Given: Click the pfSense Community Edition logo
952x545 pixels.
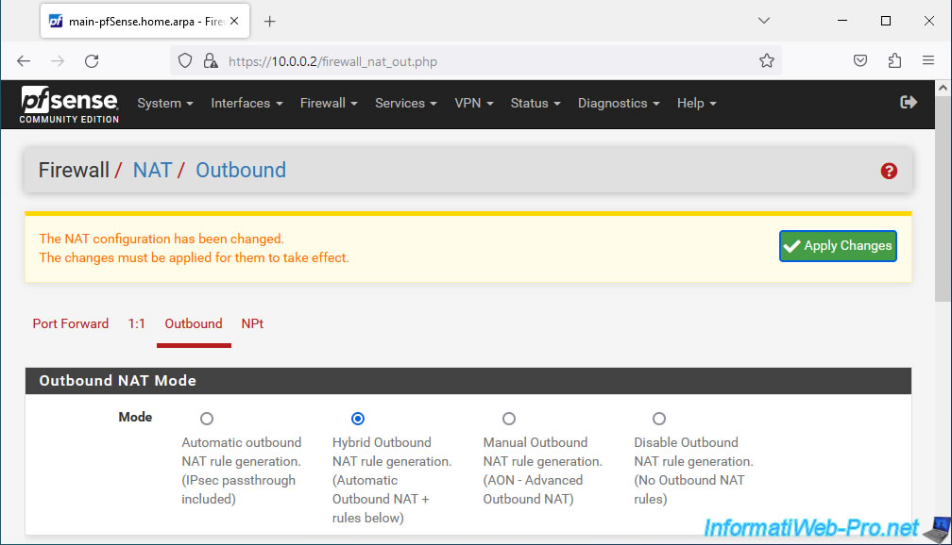Looking at the screenshot, I should click(x=69, y=105).
